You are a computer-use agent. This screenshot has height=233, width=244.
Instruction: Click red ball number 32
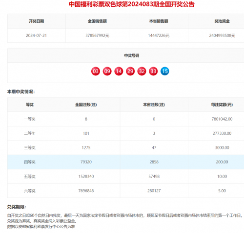click(x=142, y=71)
